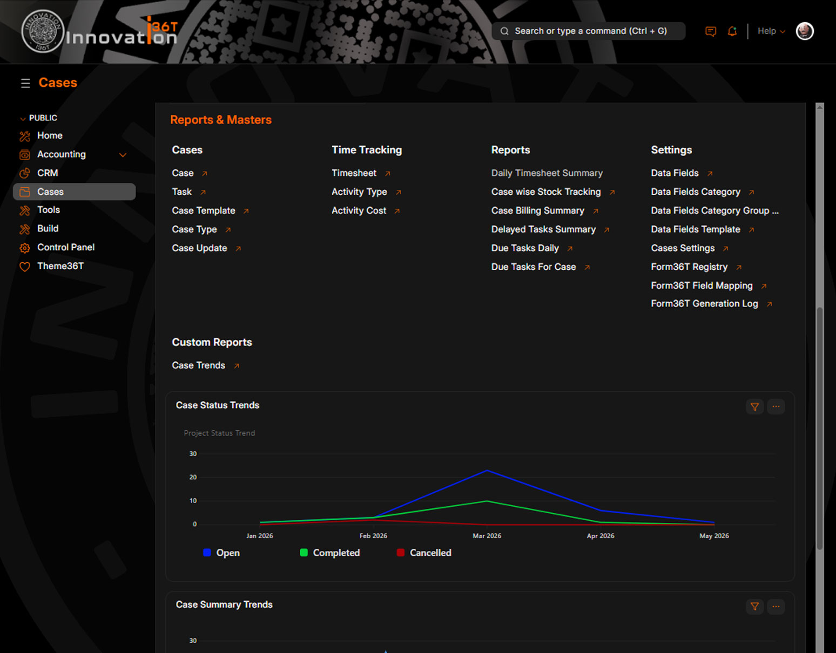This screenshot has height=653, width=836.
Task: Open Case Summary Trends more options
Action: pyautogui.click(x=776, y=607)
